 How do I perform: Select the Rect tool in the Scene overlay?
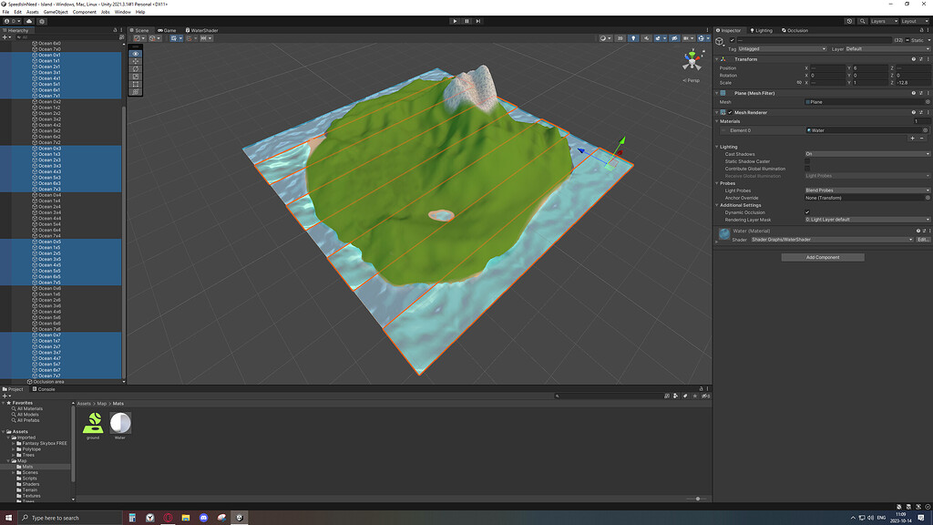(x=135, y=83)
